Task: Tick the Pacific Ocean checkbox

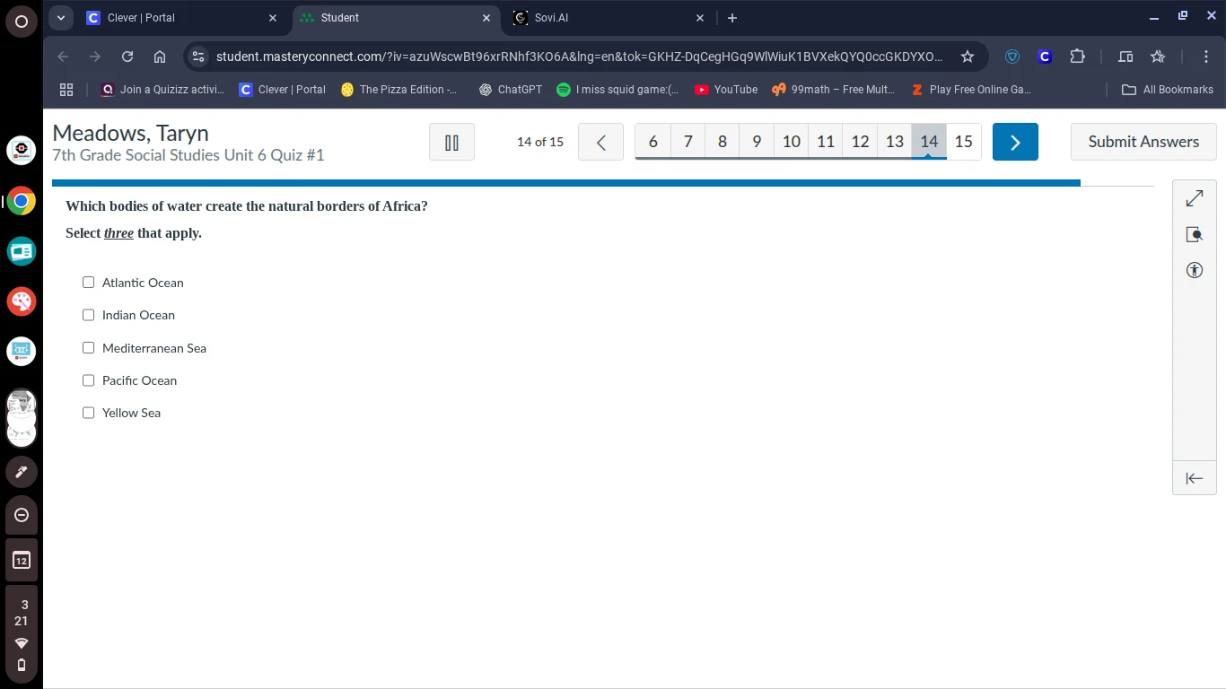Action: point(88,380)
